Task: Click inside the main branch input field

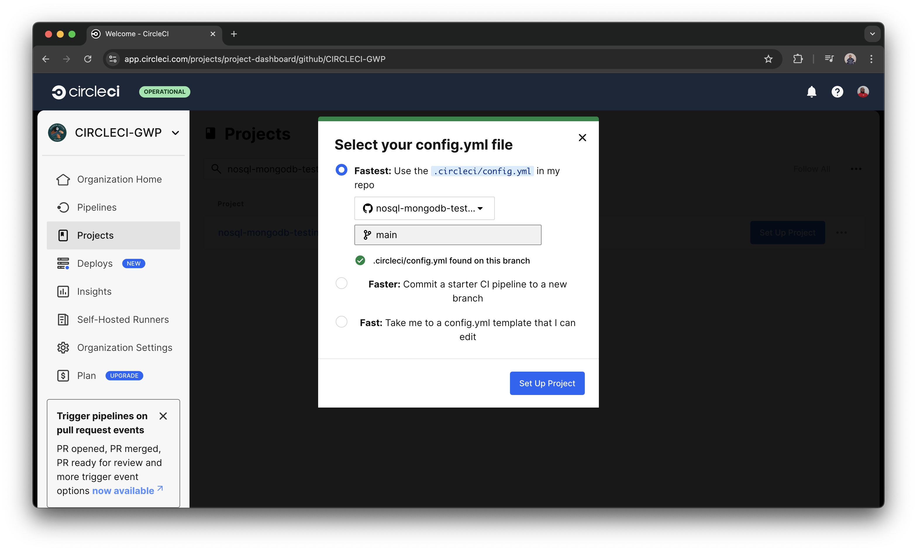Action: coord(448,235)
